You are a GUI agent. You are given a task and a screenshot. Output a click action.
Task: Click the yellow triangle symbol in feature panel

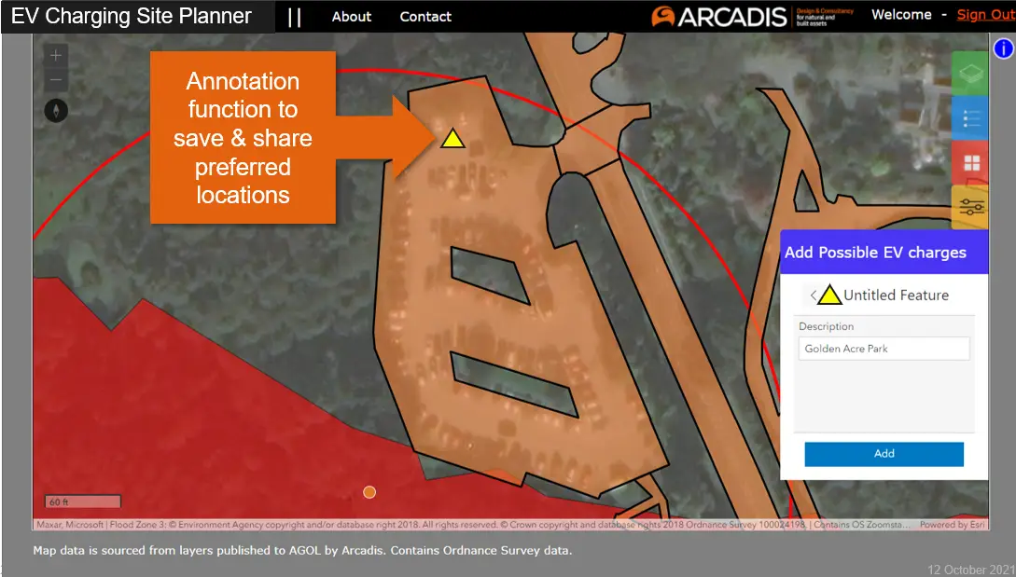(x=828, y=295)
